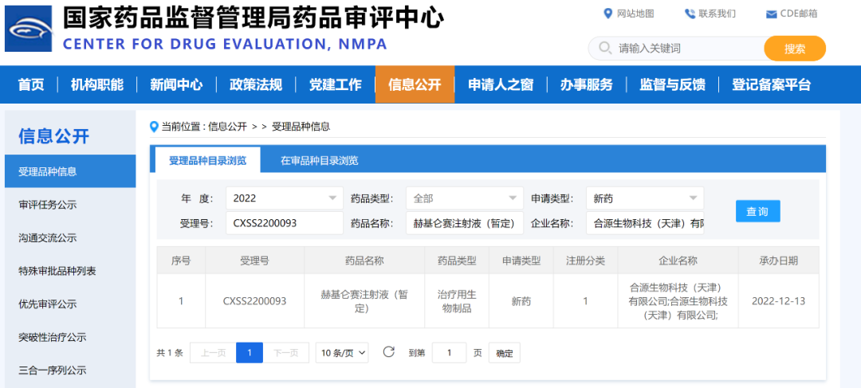Click table cell CXSS2200093
This screenshot has height=388, width=861.
[x=255, y=301]
